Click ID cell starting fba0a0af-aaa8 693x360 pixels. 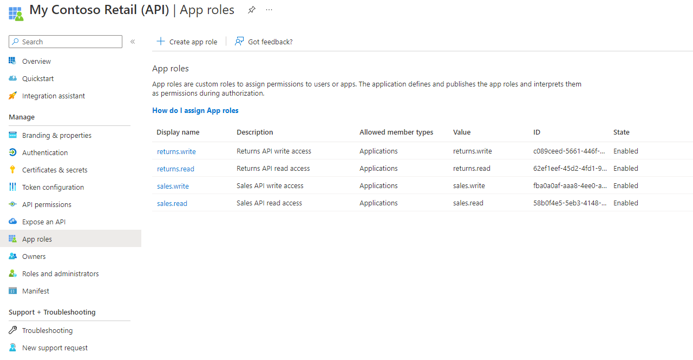click(x=570, y=185)
